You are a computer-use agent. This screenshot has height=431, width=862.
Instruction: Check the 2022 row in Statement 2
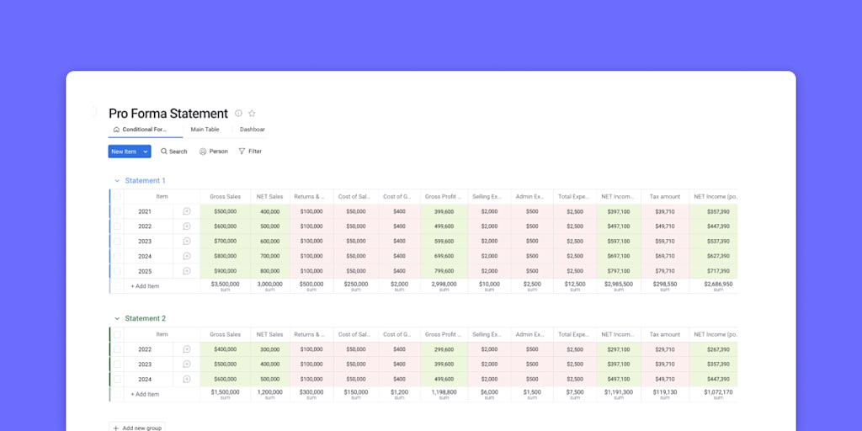pyautogui.click(x=117, y=349)
